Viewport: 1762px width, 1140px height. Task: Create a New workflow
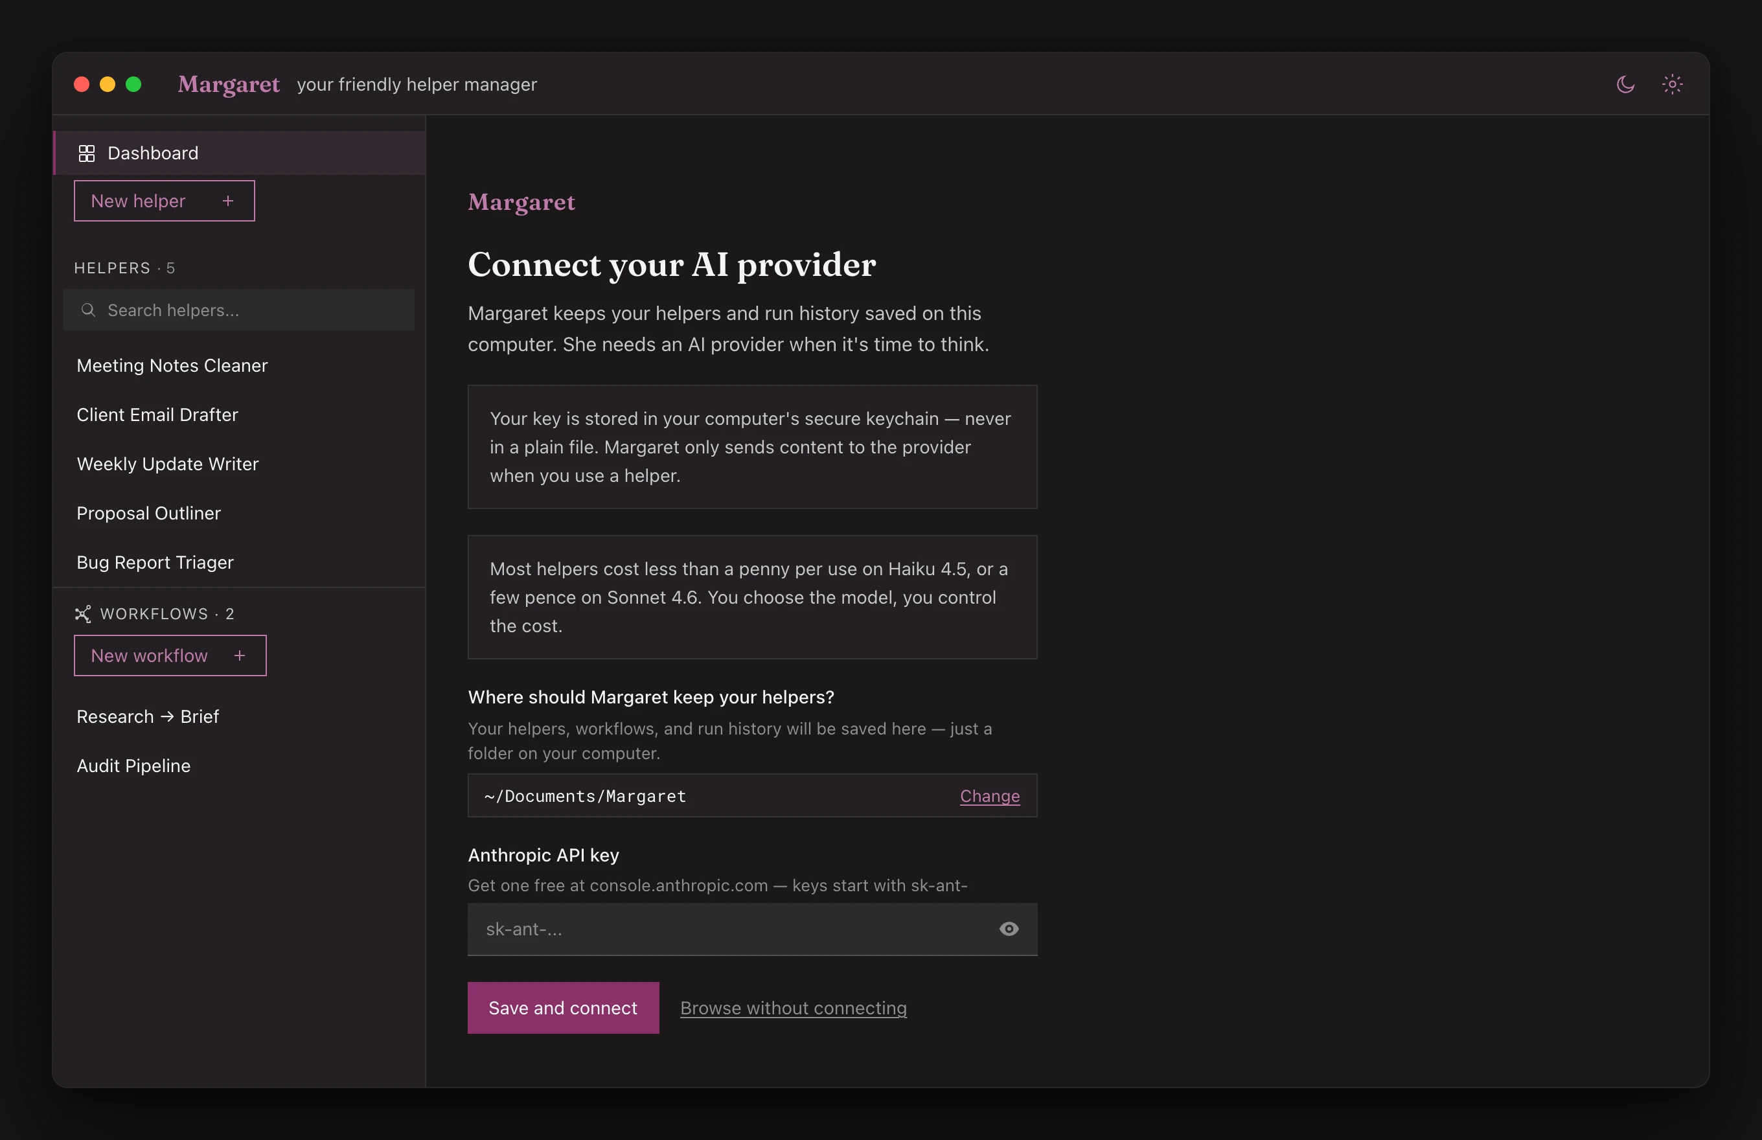point(170,655)
